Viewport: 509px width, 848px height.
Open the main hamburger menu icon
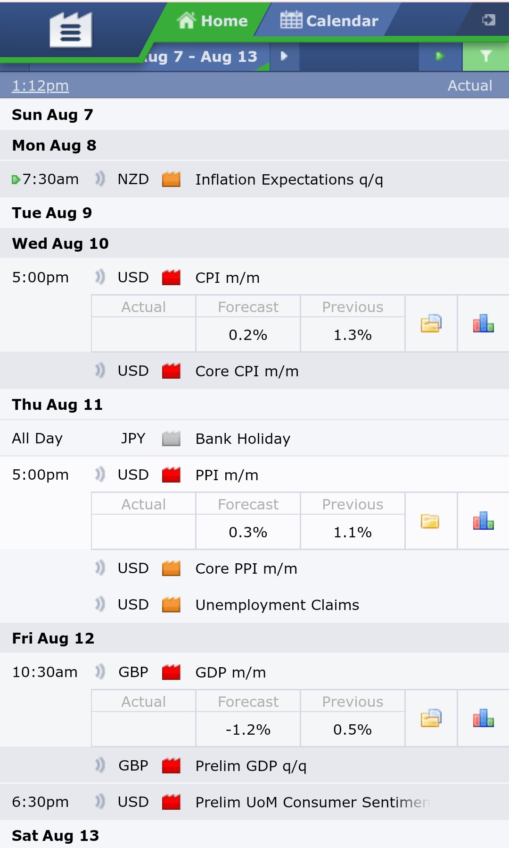[71, 30]
